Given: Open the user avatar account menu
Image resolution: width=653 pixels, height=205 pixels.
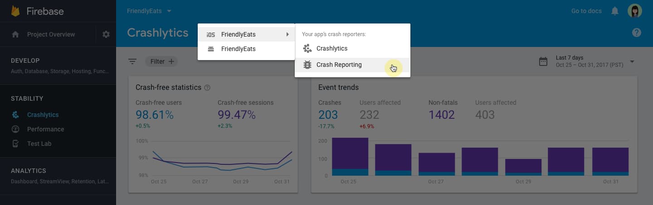Looking at the screenshot, I should (635, 11).
